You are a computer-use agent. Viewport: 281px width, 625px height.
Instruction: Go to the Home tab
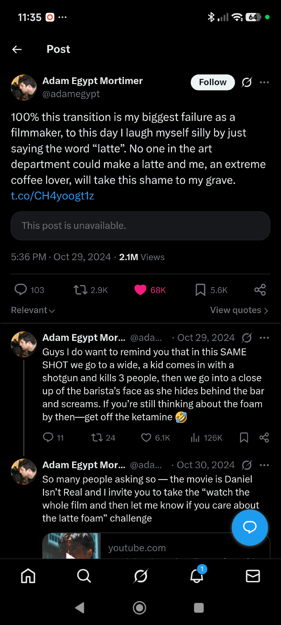pos(28,576)
